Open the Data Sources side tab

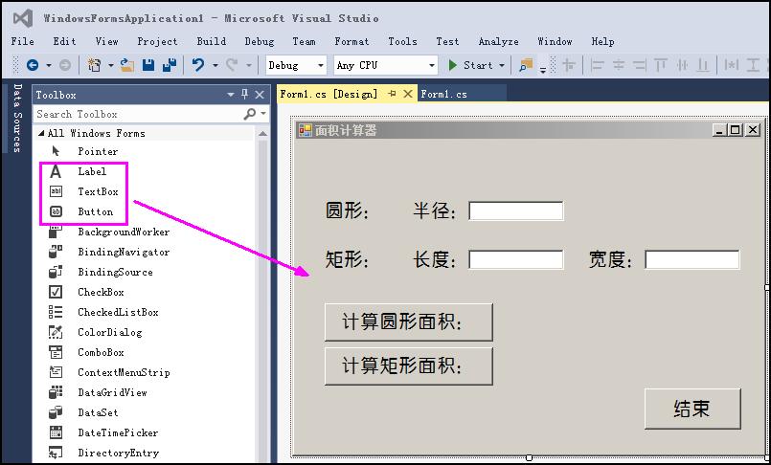tap(17, 118)
